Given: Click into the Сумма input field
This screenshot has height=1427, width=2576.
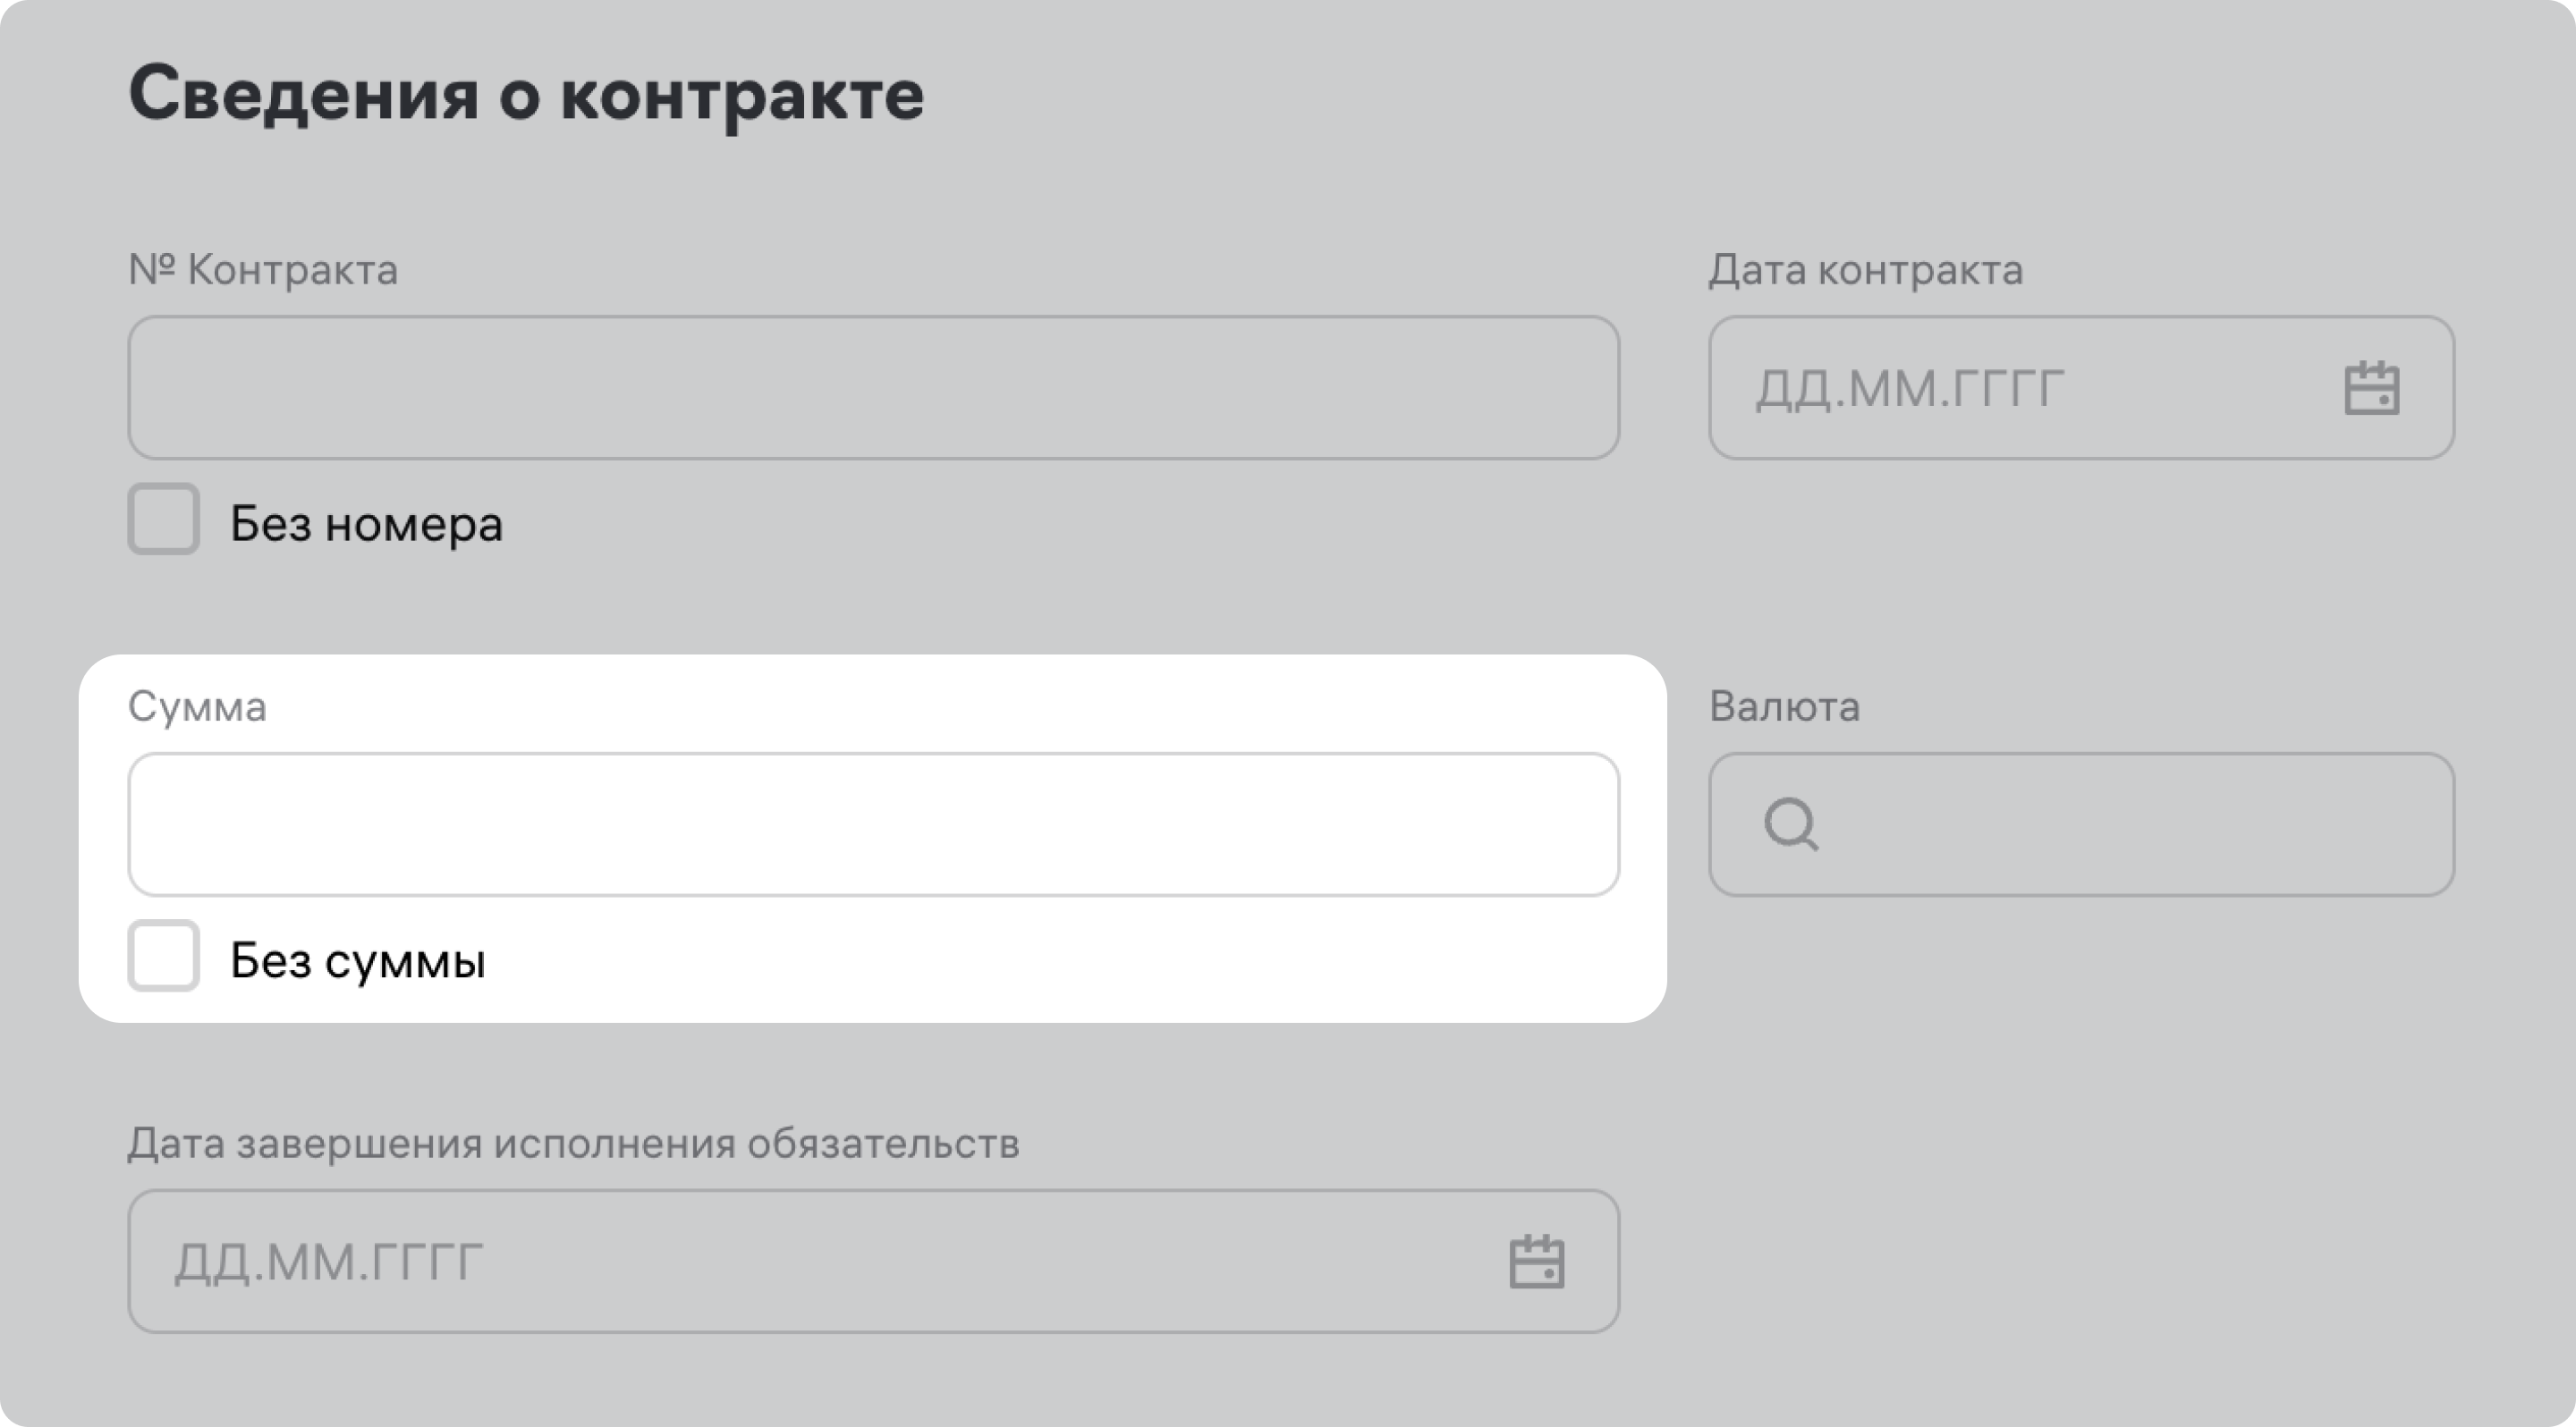Looking at the screenshot, I should click(873, 824).
